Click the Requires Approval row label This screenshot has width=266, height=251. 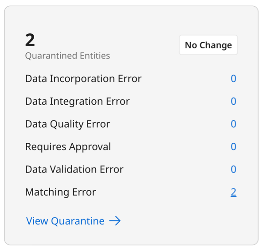click(68, 147)
